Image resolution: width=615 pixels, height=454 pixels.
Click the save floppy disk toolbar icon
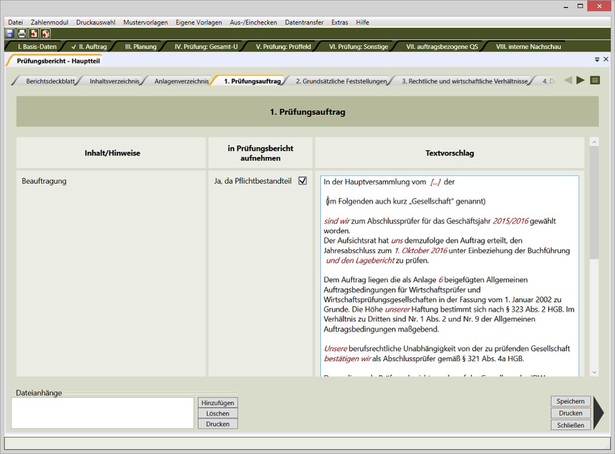pyautogui.click(x=10, y=34)
